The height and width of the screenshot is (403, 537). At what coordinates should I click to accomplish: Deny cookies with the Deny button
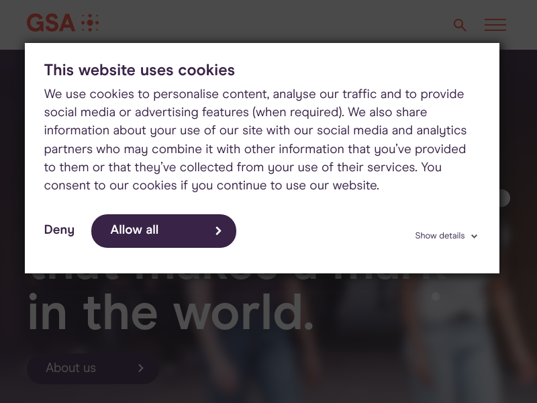(x=59, y=230)
